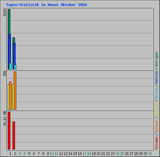Click green weekend day label '10'
The image size is (160, 157).
[52, 154]
